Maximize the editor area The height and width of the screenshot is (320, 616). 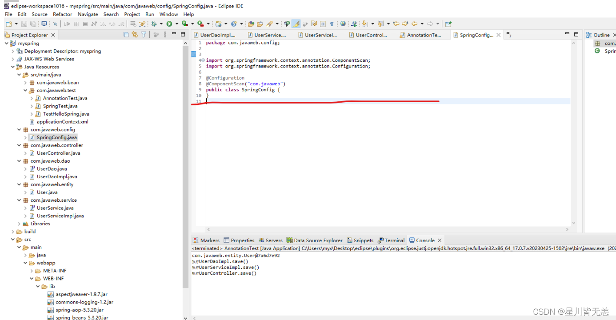point(576,34)
